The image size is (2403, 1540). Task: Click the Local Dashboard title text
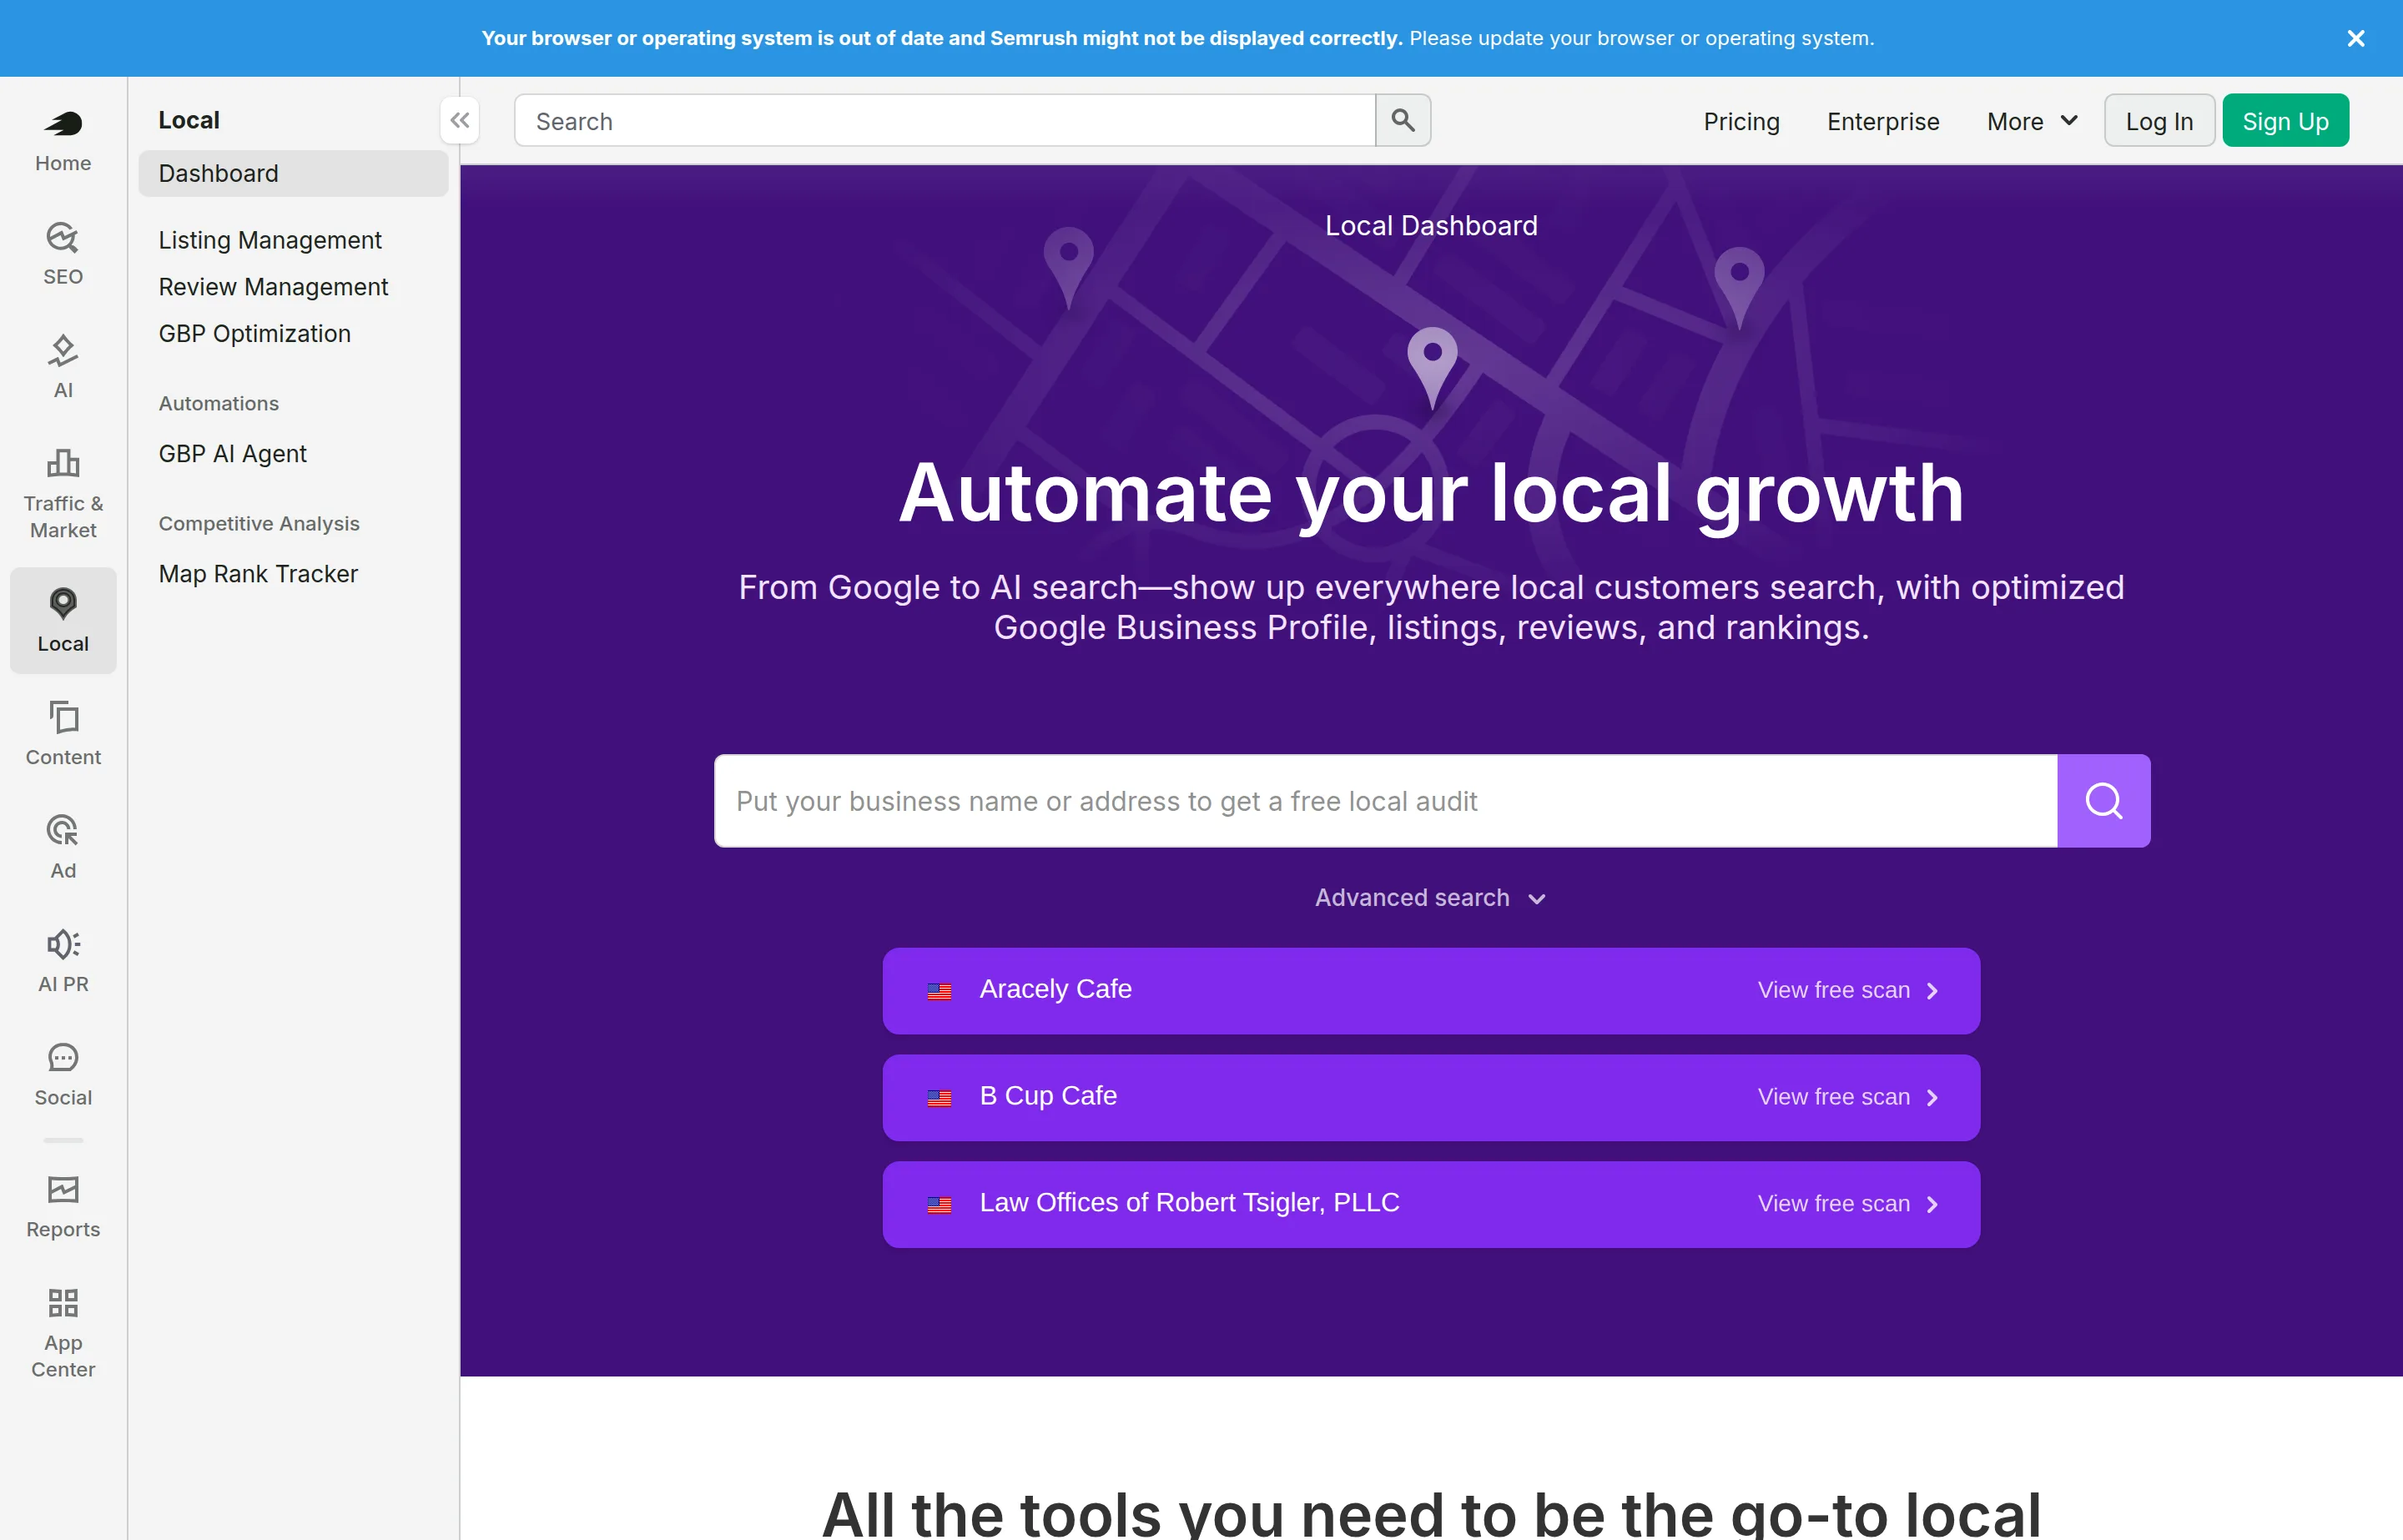pyautogui.click(x=1431, y=226)
